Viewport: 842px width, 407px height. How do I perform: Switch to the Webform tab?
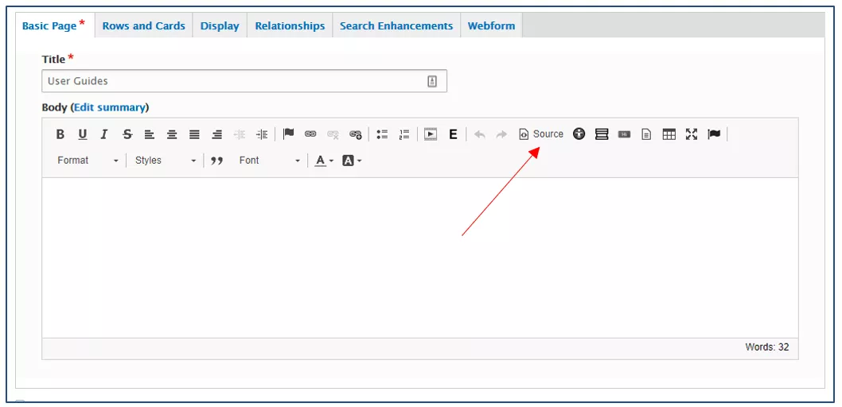pyautogui.click(x=491, y=25)
